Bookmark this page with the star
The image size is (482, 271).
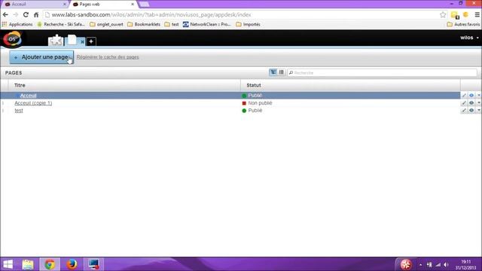click(443, 15)
